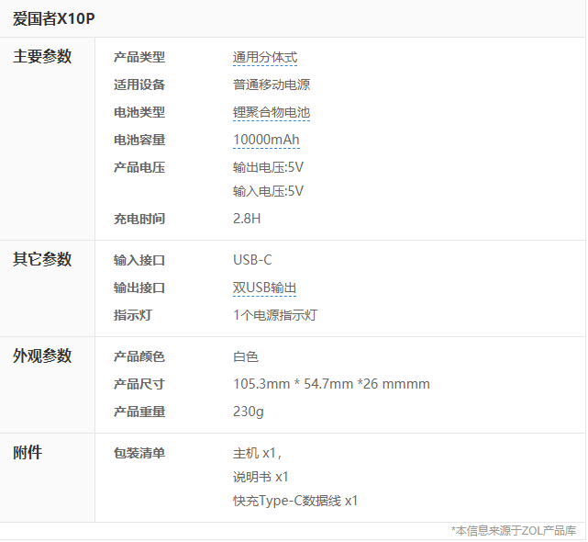Click the 输入电压:5V text
588x542 pixels.
click(x=268, y=191)
